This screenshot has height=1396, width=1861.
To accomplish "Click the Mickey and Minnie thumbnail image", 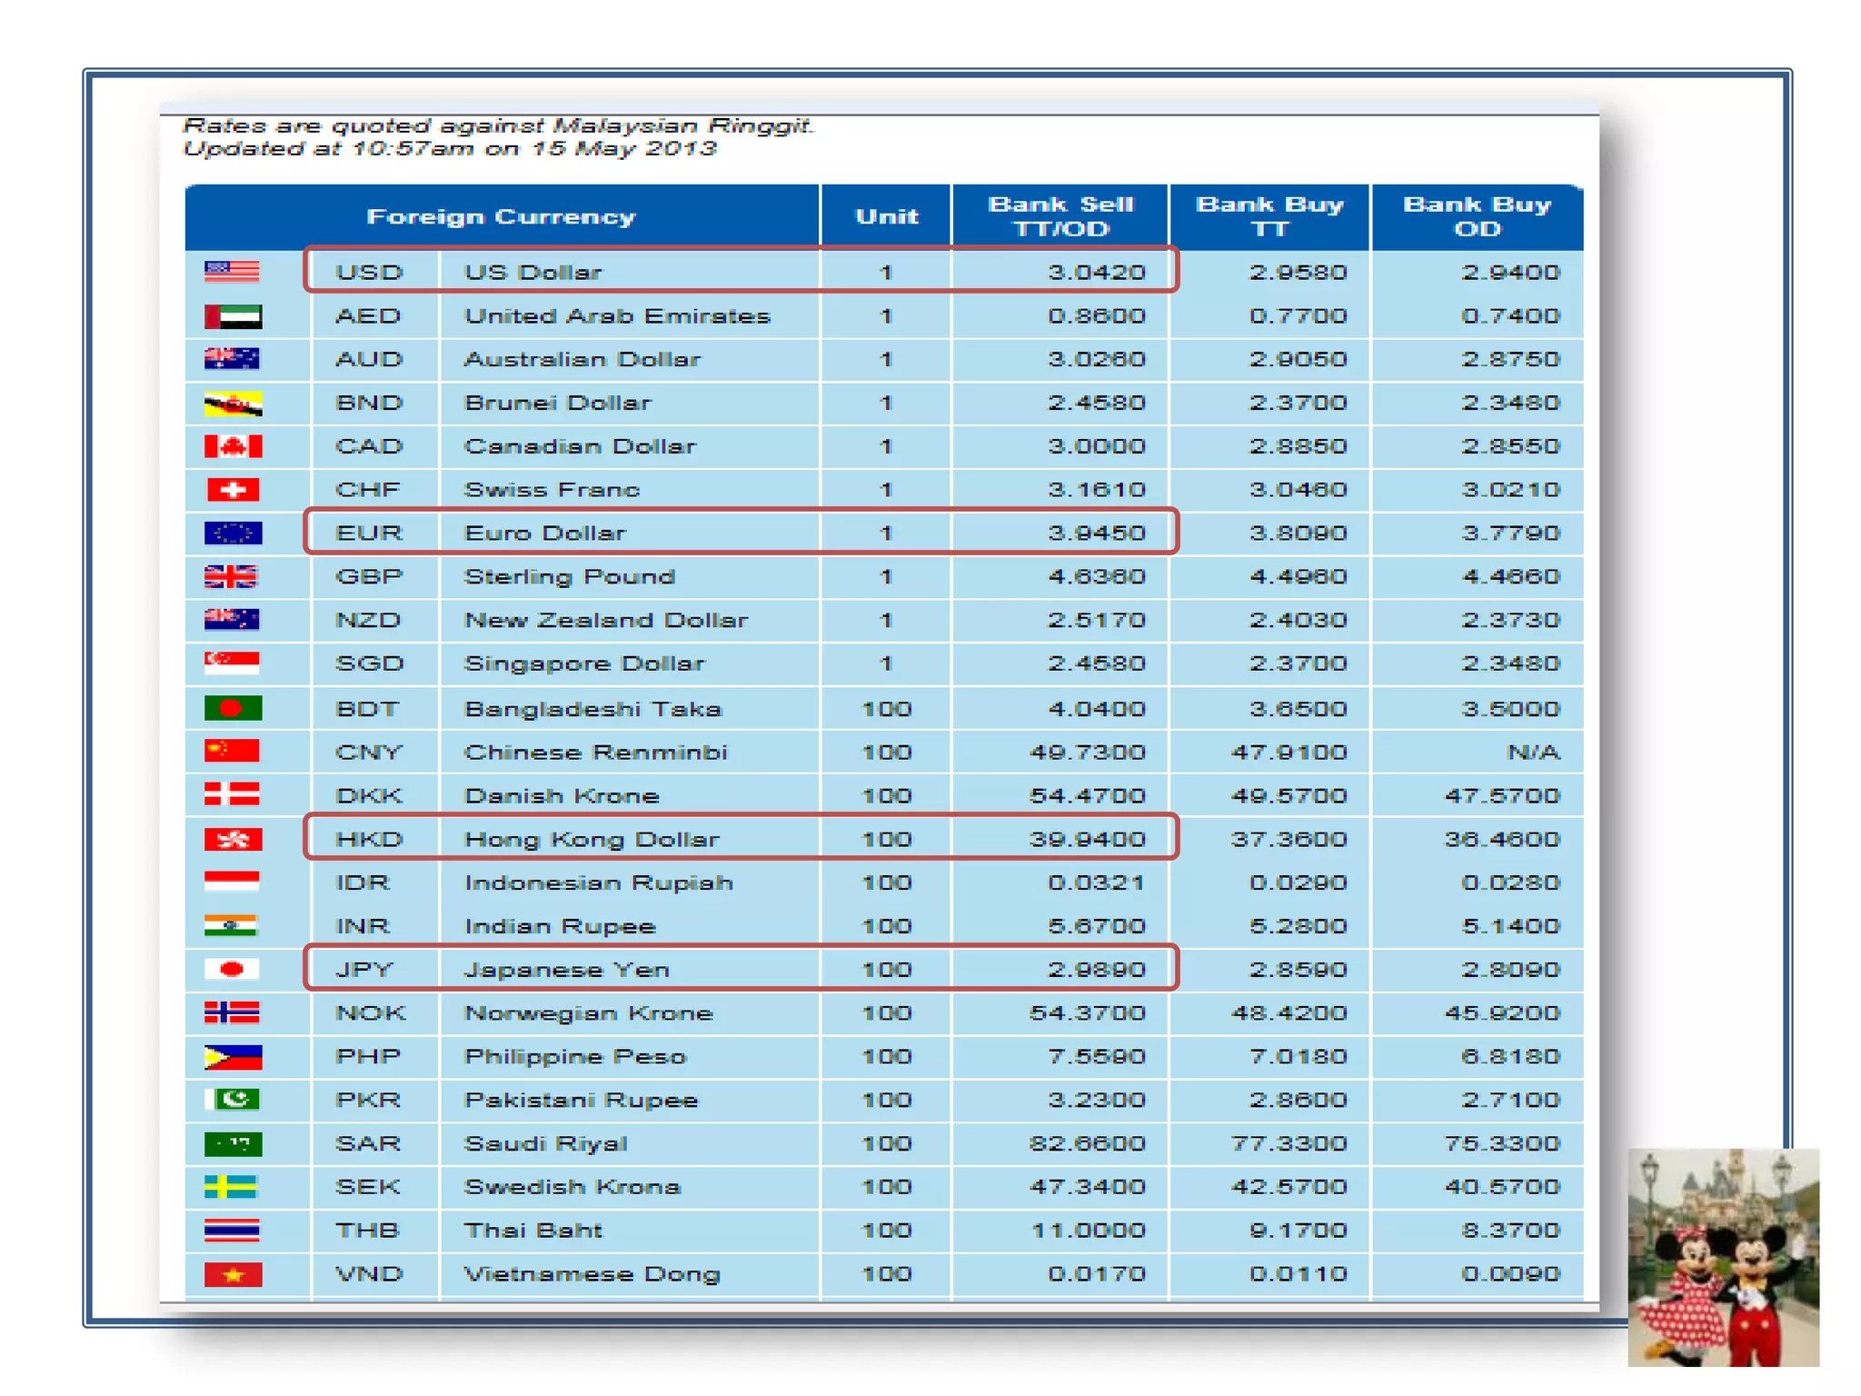I will click(1723, 1257).
